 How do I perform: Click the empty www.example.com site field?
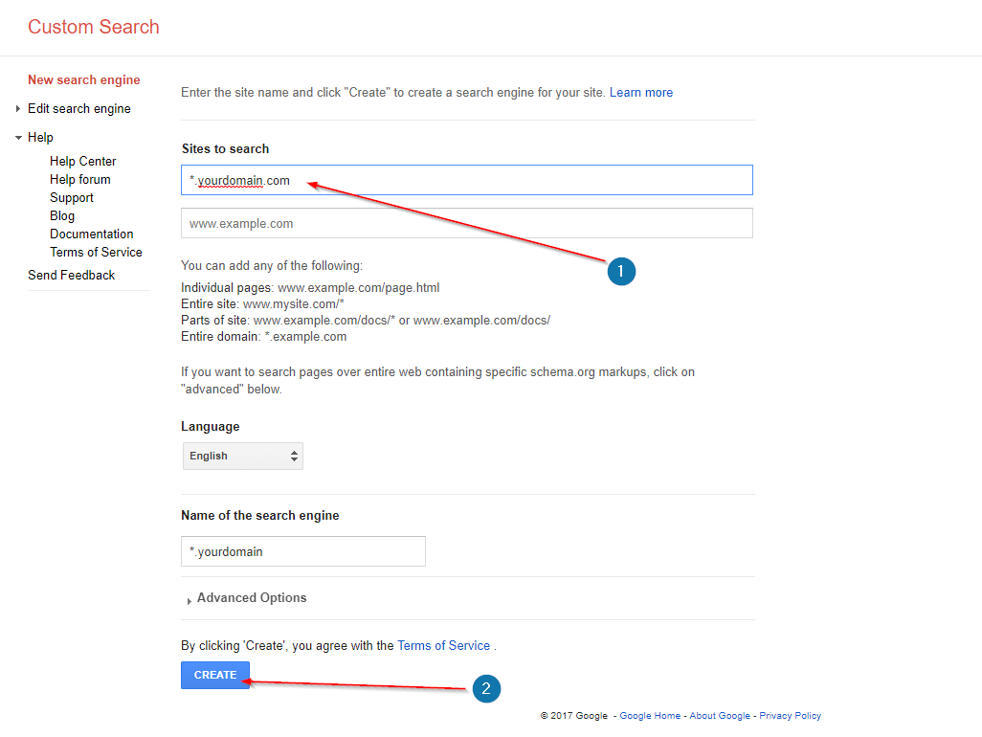coord(466,224)
